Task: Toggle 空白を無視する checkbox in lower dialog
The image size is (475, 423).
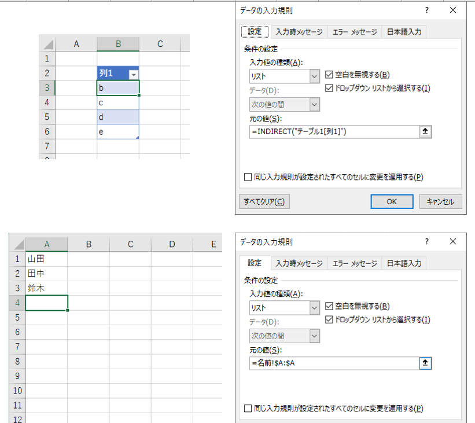Action: pos(329,306)
